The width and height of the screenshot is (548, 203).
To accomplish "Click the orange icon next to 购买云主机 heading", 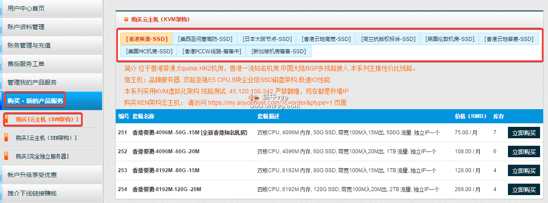I will pos(126,19).
